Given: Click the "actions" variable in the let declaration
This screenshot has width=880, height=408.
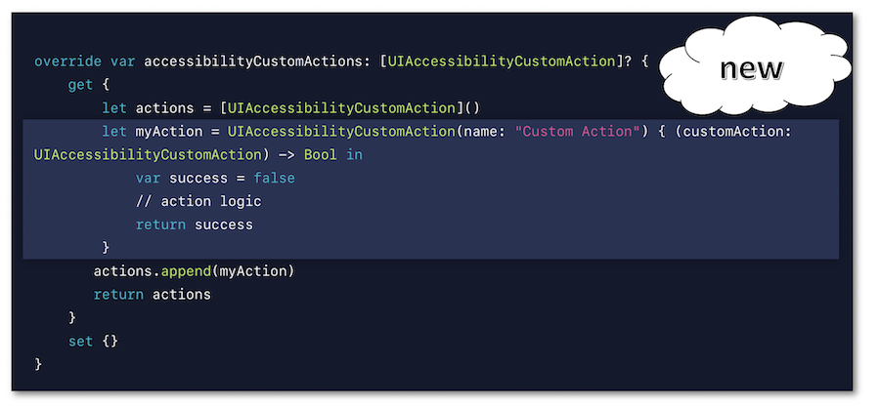Looking at the screenshot, I should [x=160, y=107].
